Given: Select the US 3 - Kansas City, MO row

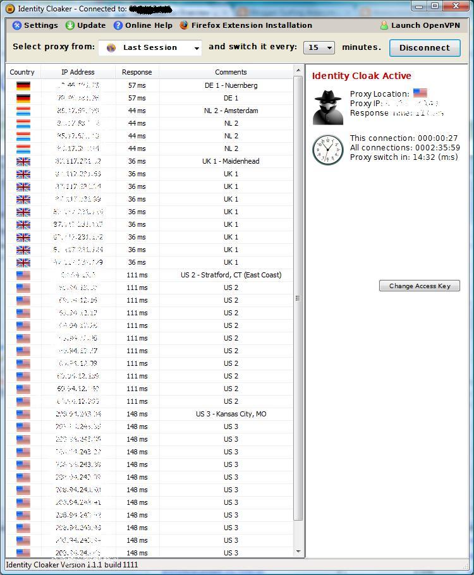Looking at the screenshot, I should tap(150, 414).
